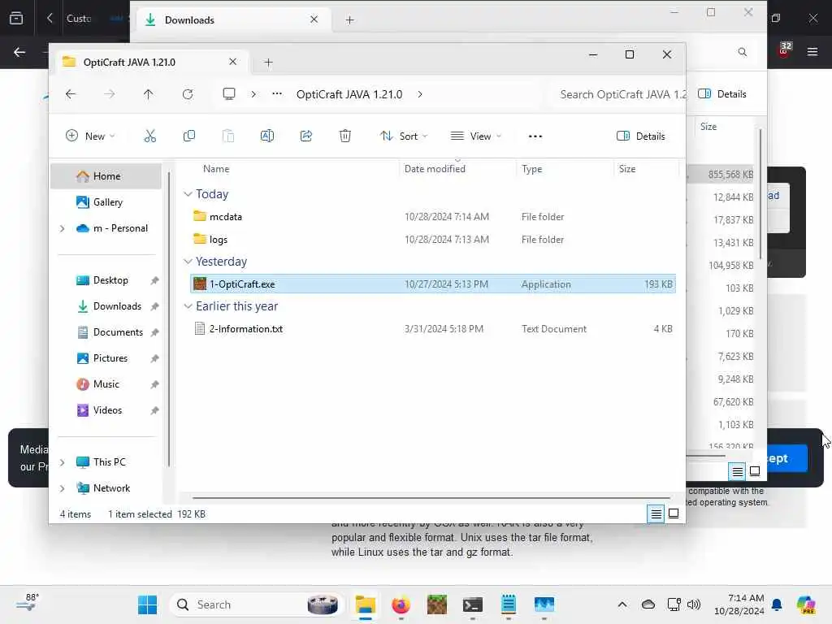The image size is (832, 624).
Task: Click the Cut scissors icon in the toolbar
Action: pos(150,136)
